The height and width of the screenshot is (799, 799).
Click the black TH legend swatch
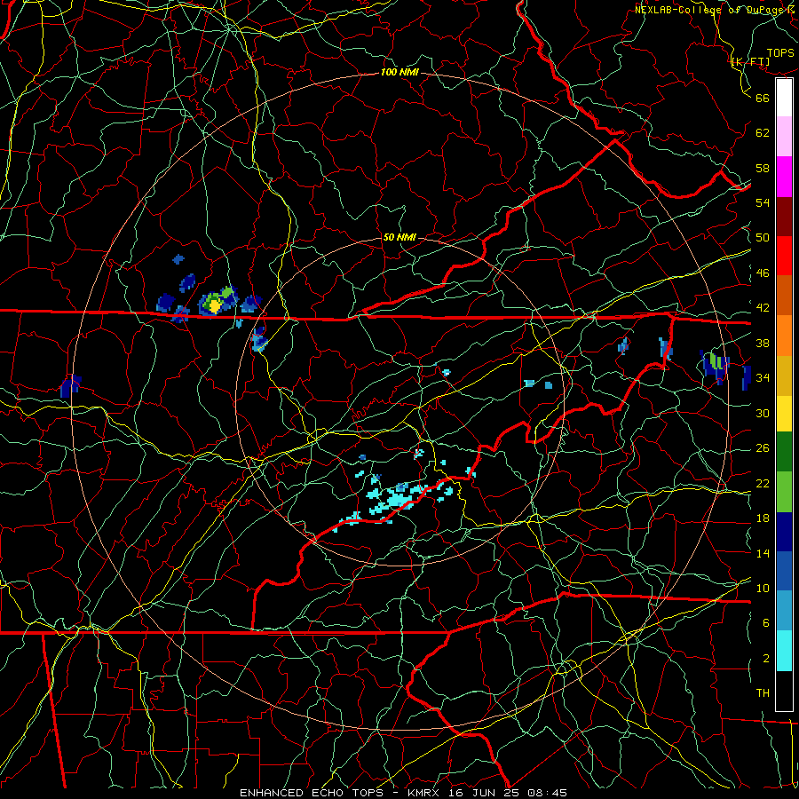[784, 691]
